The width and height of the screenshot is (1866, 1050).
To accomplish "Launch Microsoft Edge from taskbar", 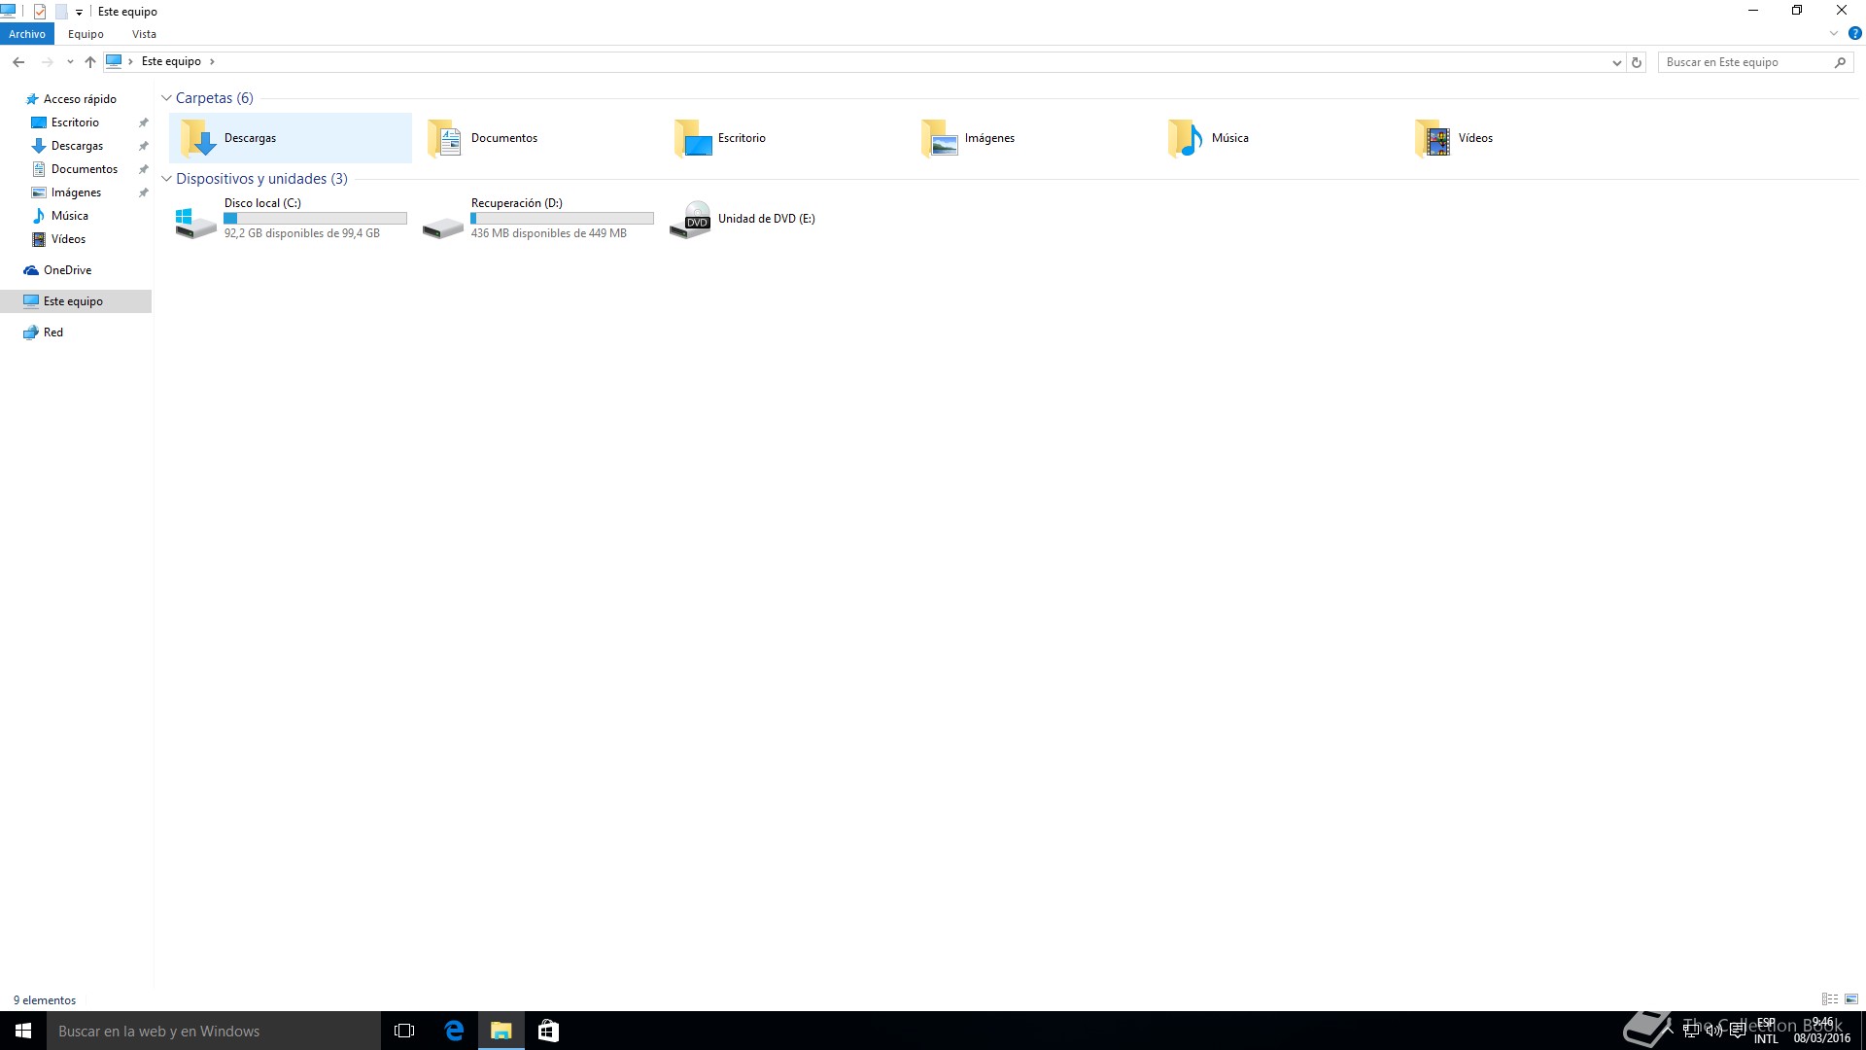I will [454, 1031].
